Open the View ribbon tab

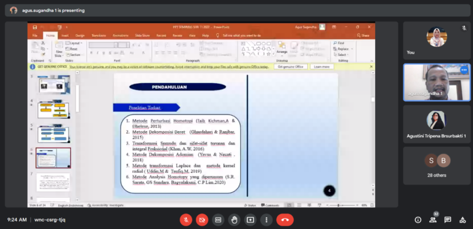[x=192, y=35]
